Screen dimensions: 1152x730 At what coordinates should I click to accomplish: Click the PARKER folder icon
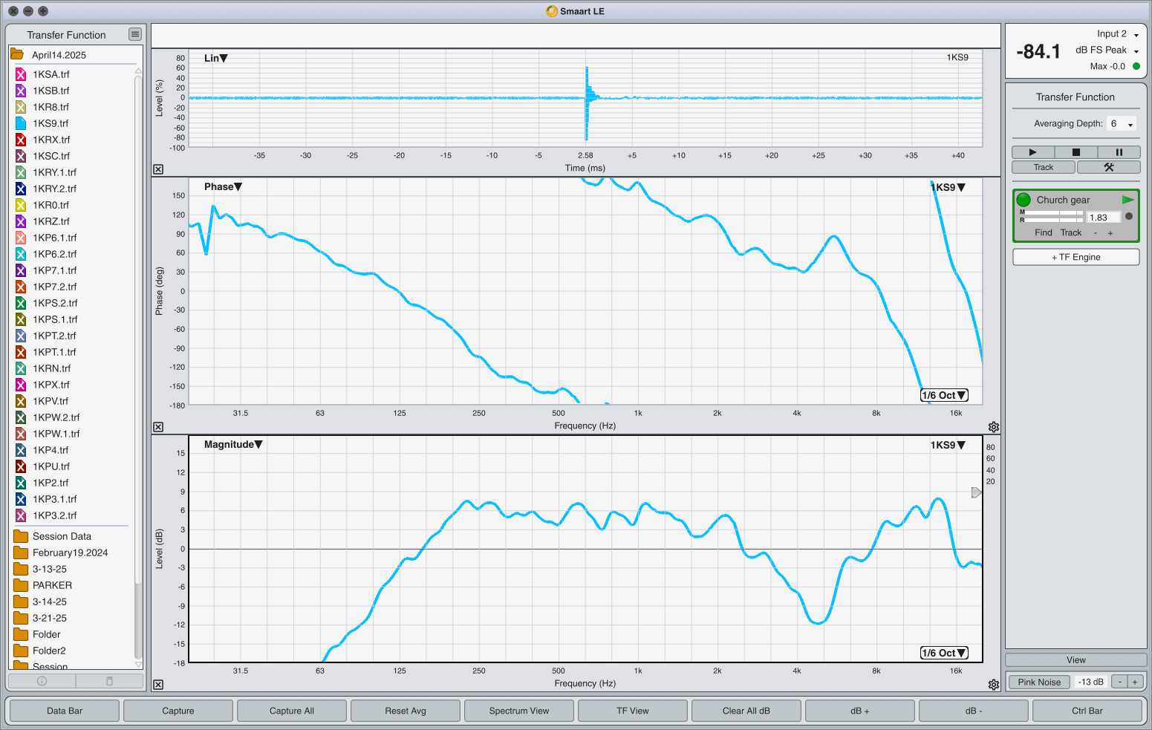21,585
